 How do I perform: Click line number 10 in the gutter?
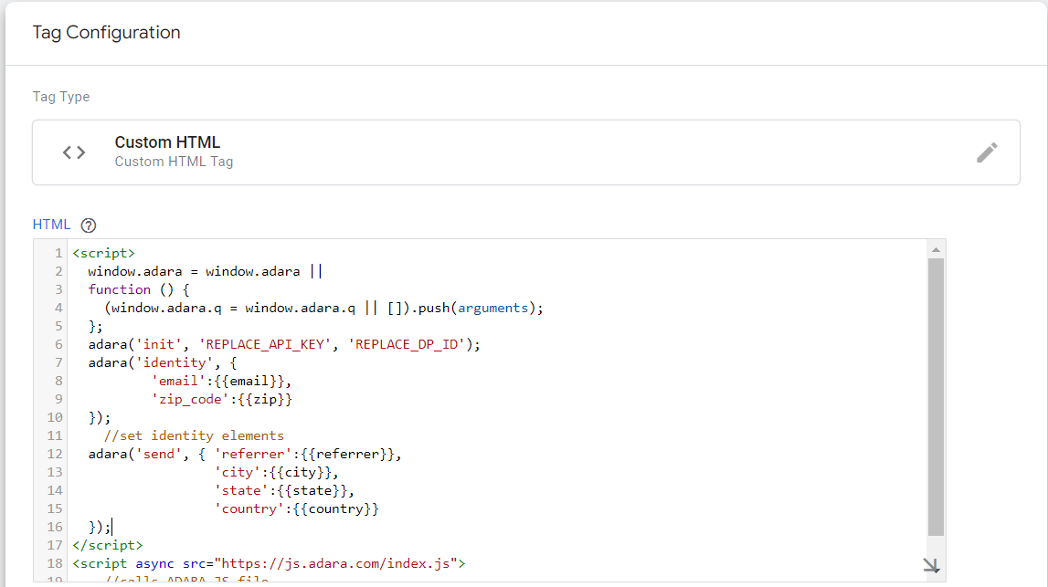click(54, 417)
